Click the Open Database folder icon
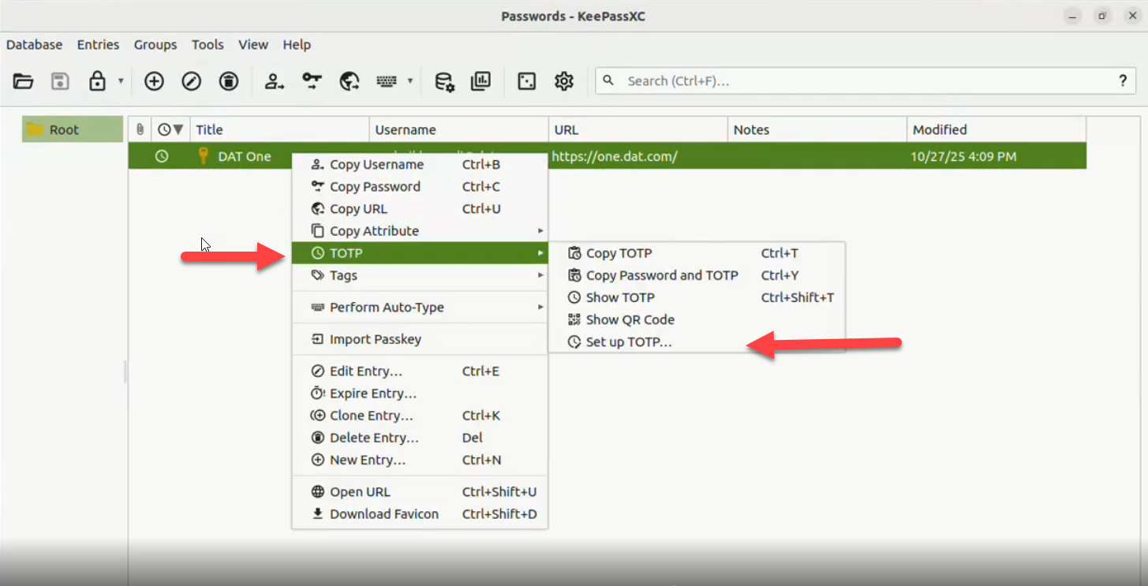Viewport: 1148px width, 586px height. [x=23, y=81]
